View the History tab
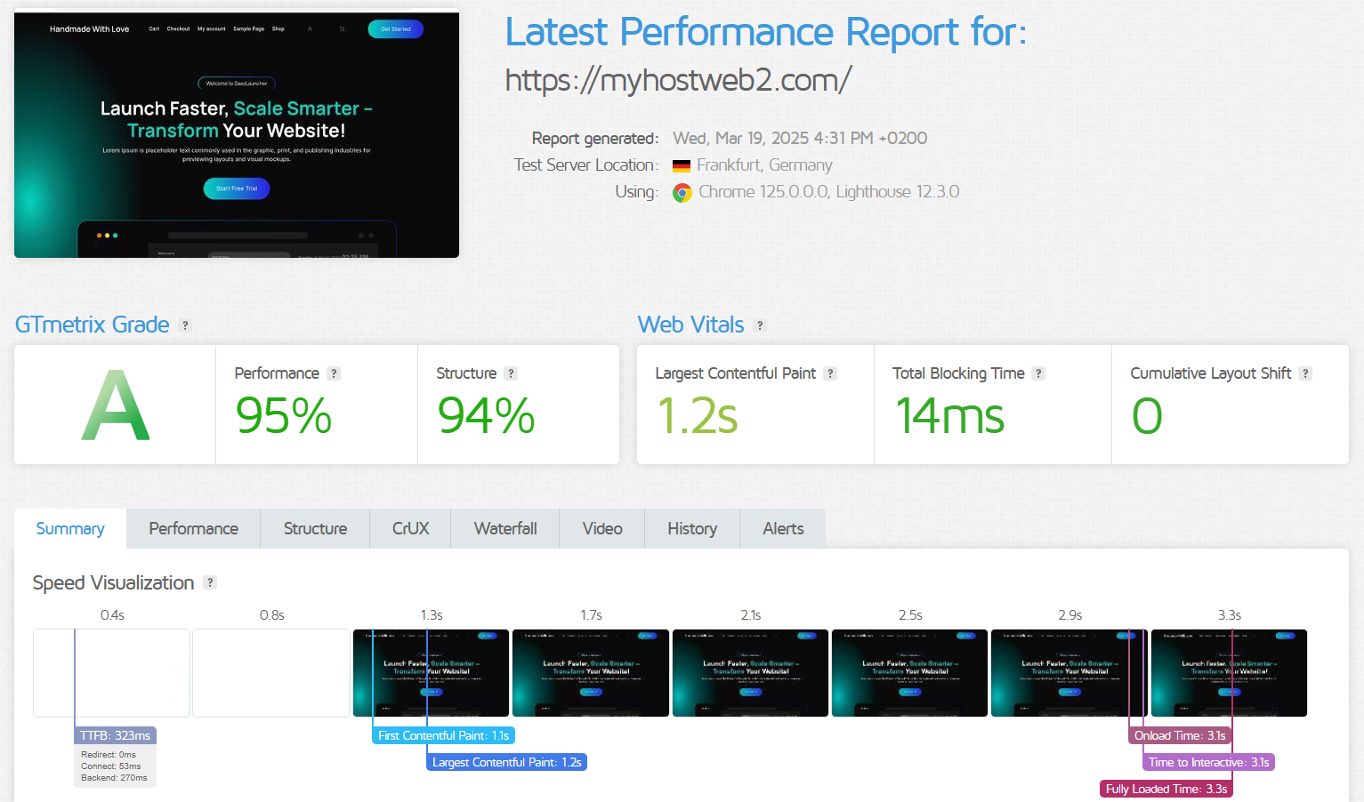 (692, 528)
